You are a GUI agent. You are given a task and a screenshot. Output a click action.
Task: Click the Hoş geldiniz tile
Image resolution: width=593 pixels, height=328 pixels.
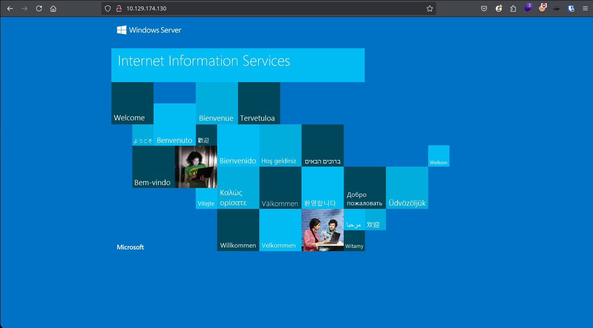pyautogui.click(x=280, y=145)
